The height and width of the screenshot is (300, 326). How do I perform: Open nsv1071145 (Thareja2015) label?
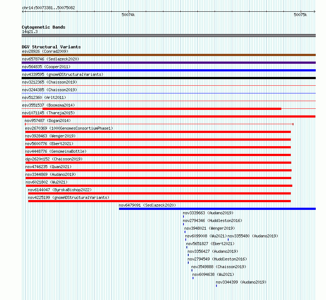(48, 113)
